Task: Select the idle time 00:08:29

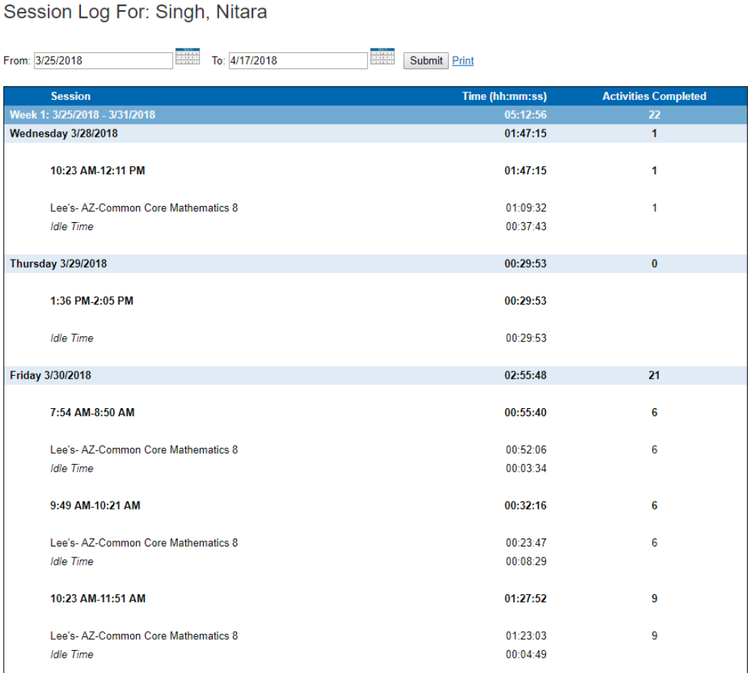Action: (x=526, y=561)
